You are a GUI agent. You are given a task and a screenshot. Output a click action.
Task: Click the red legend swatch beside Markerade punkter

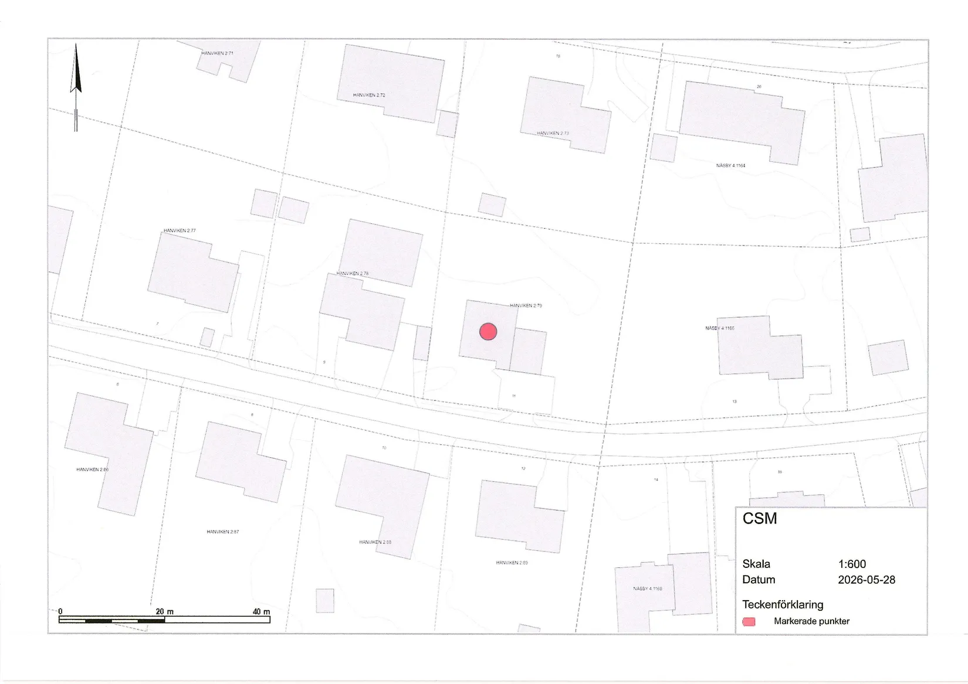pos(749,622)
